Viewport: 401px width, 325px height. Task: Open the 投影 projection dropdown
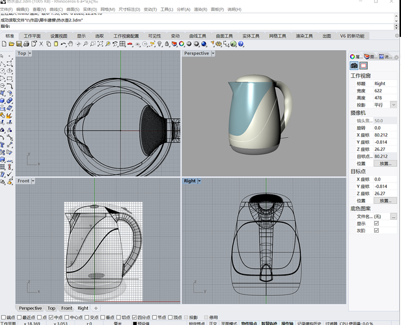click(393, 105)
